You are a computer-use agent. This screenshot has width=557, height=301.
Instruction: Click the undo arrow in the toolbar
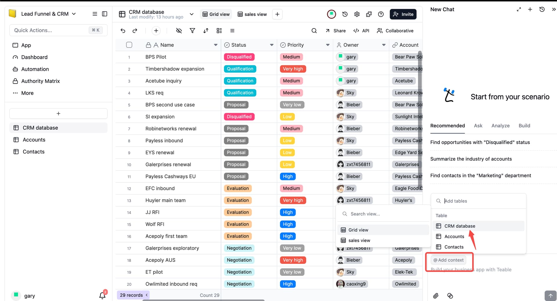pyautogui.click(x=123, y=31)
